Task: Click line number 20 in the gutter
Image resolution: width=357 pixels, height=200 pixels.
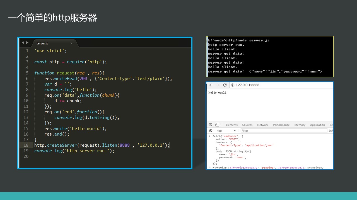Action: (x=26, y=156)
